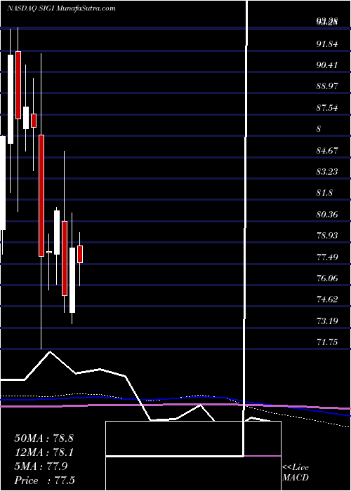Image resolution: width=351 pixels, height=491 pixels.
Task: Click the small red doji candle near 77.9
Action: click(49, 252)
